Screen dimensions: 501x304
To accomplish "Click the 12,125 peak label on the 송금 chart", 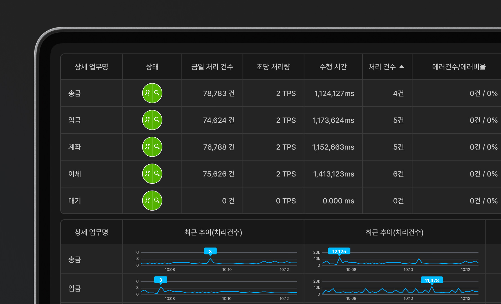I will [x=339, y=251].
